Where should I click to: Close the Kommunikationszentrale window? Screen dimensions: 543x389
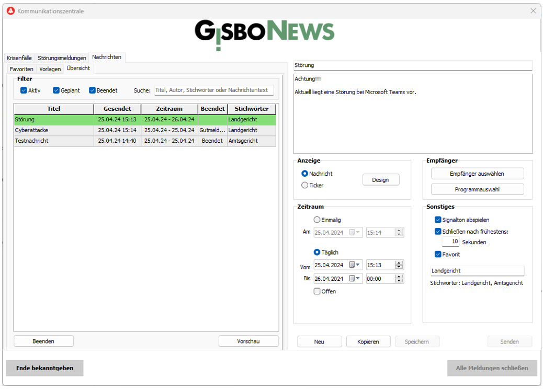click(533, 11)
